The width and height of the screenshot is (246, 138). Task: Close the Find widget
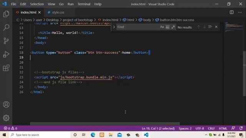tap(216, 27)
